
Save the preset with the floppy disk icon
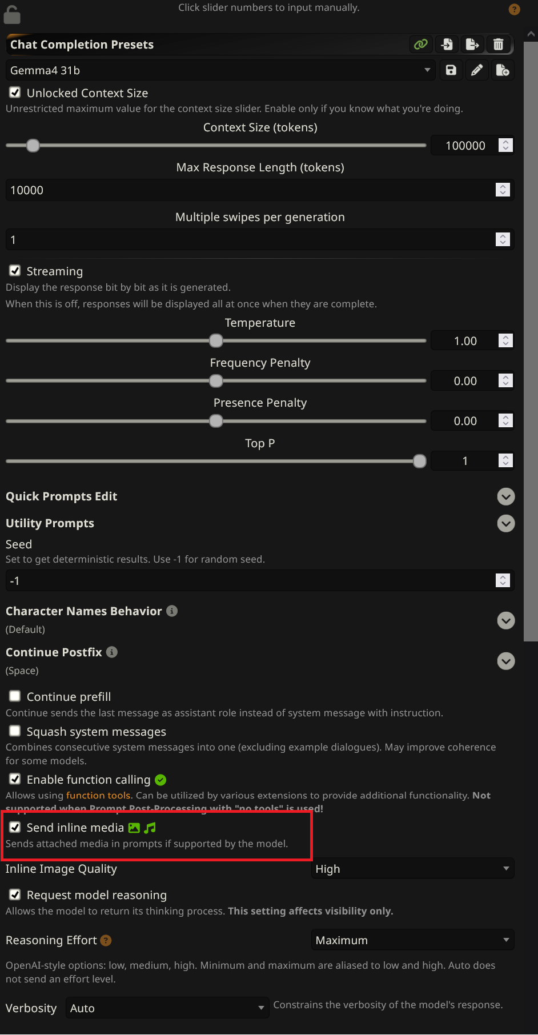[x=451, y=70]
